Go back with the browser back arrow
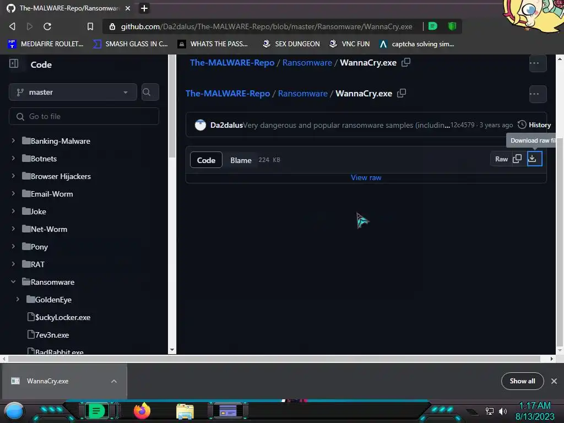The image size is (564, 423). (12, 26)
